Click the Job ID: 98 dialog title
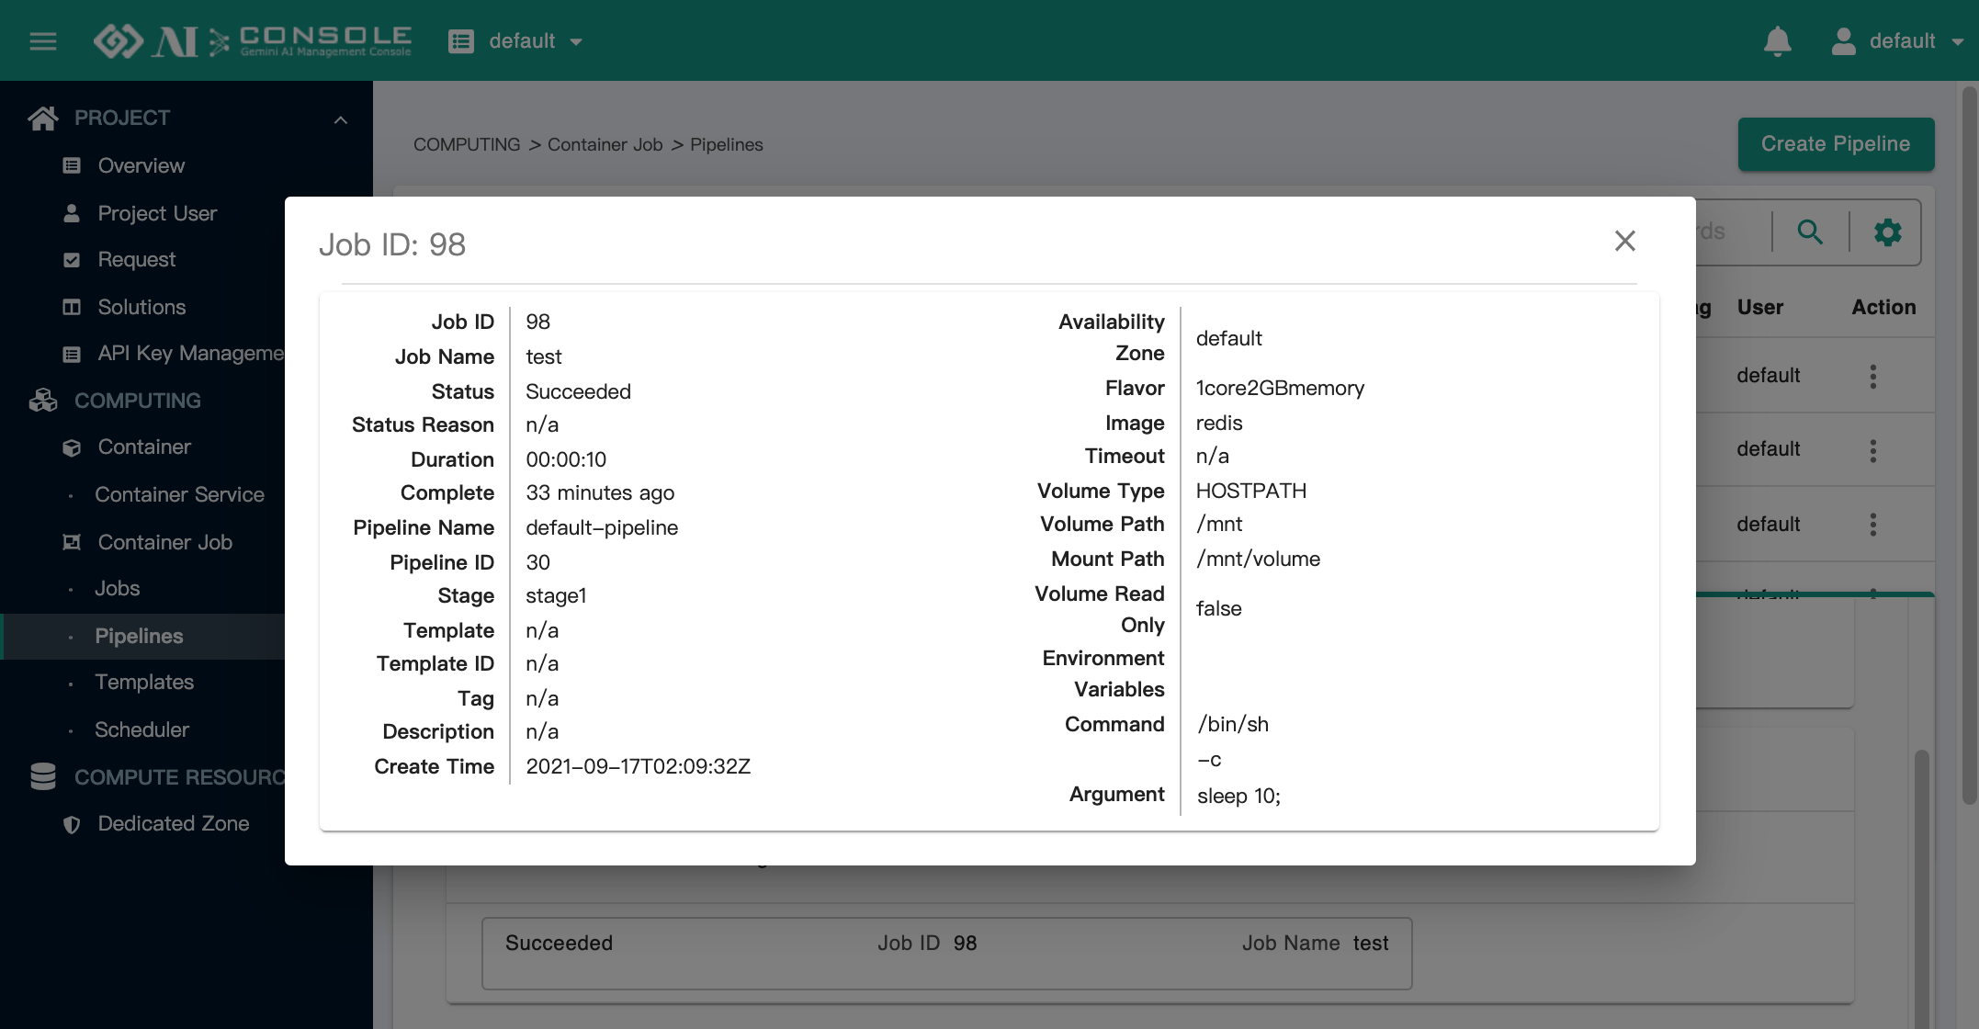The height and width of the screenshot is (1029, 1979). (392, 244)
